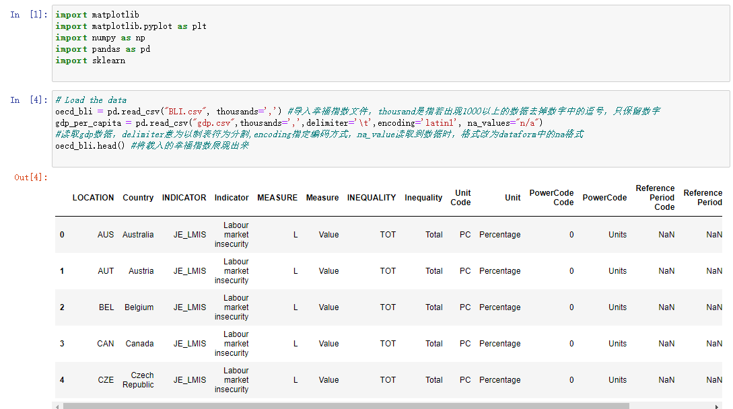
Task: Click the INEQUALITY column header
Action: (371, 198)
